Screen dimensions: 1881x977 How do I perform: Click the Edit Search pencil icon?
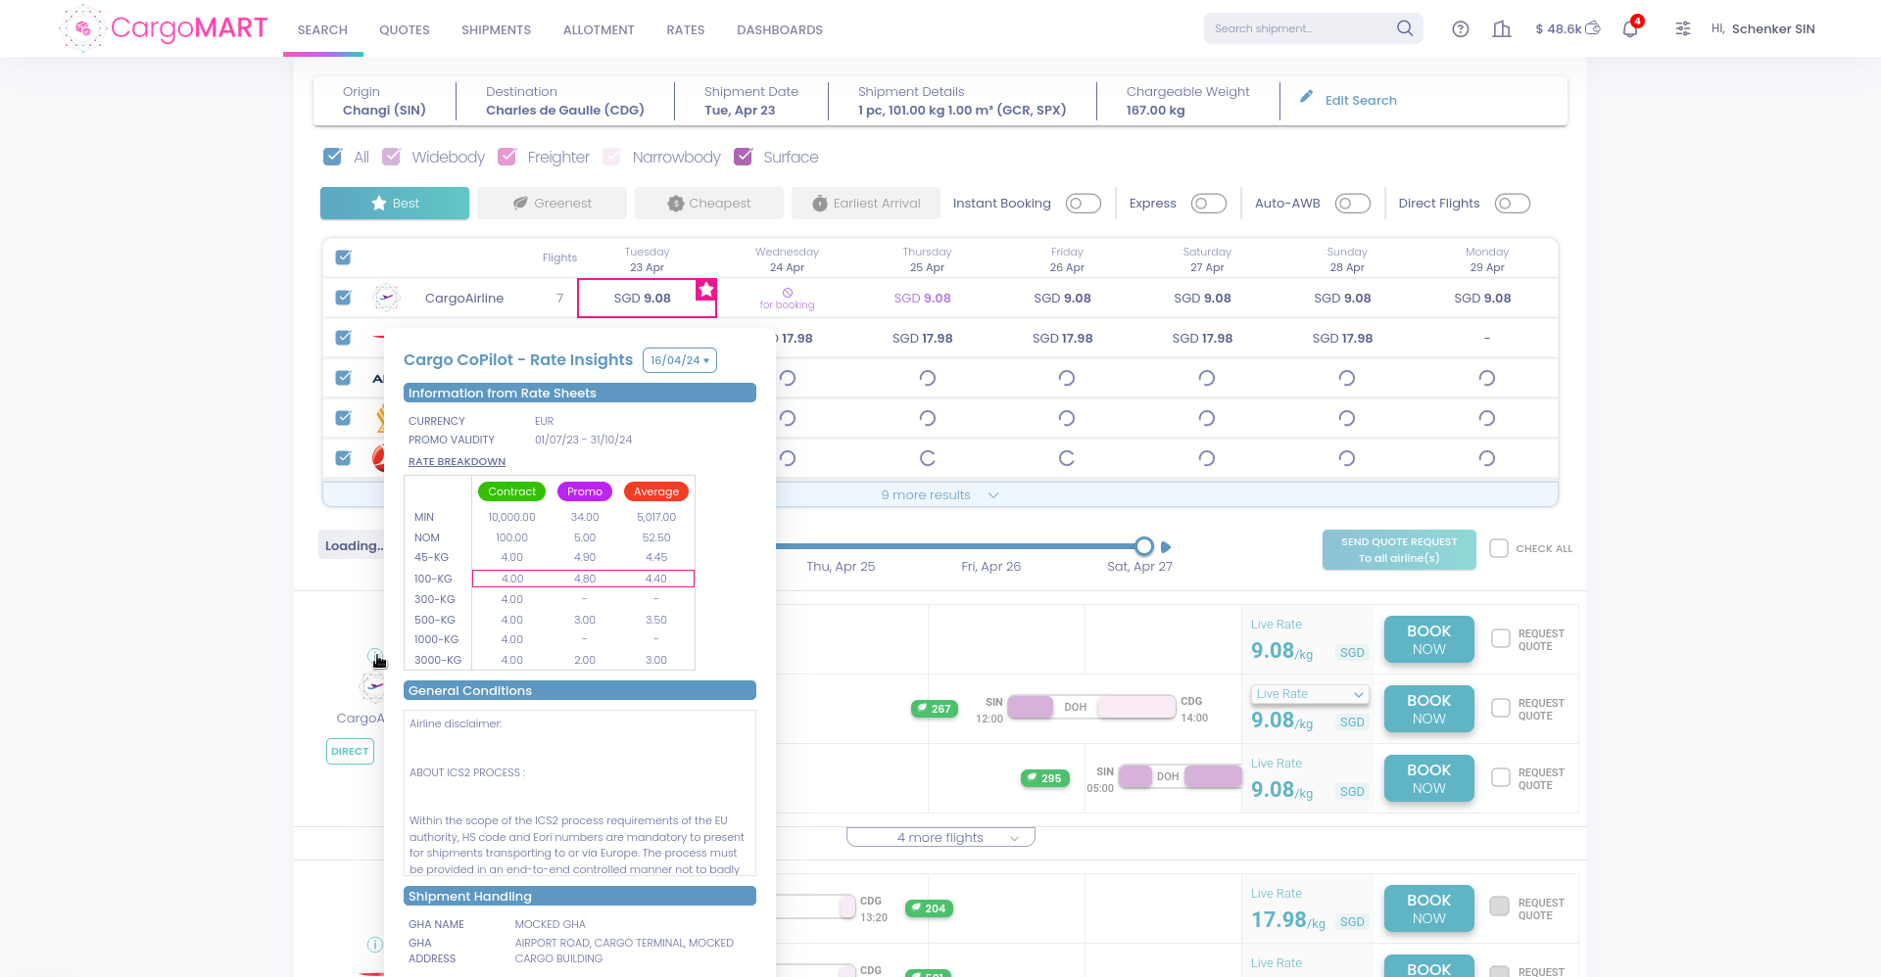click(1307, 96)
